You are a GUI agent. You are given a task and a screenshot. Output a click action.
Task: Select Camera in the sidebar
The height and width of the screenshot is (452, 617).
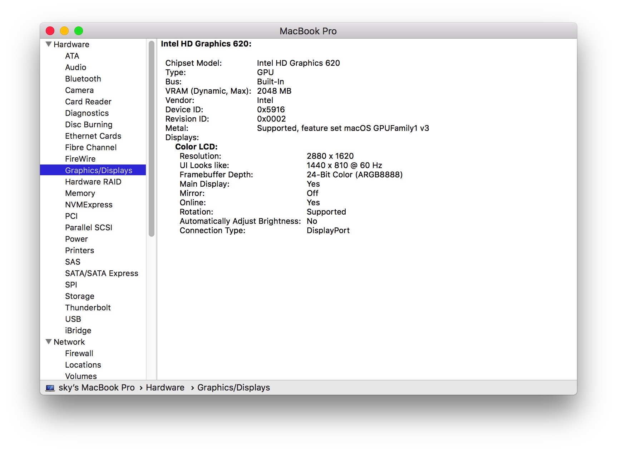tap(79, 90)
